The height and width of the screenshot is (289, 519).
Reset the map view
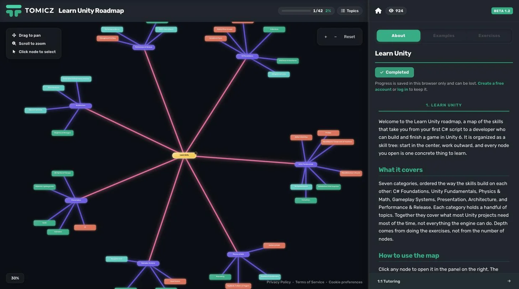coord(349,37)
